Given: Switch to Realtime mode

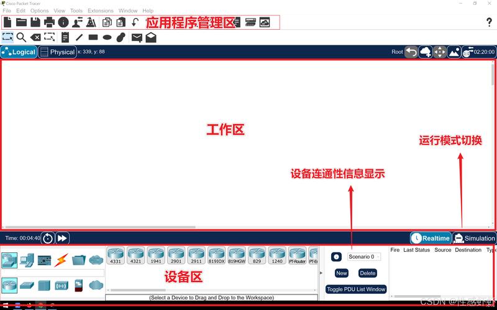Looking at the screenshot, I should click(x=431, y=238).
